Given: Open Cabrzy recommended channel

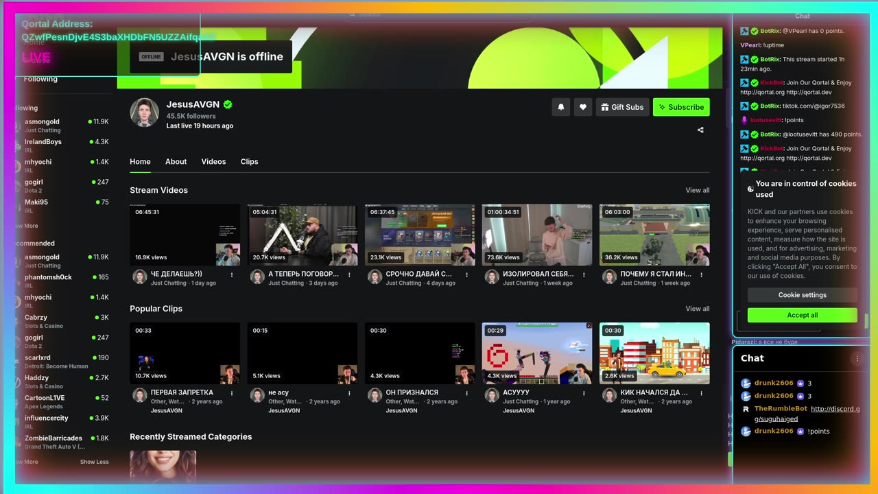Looking at the screenshot, I should click(62, 321).
